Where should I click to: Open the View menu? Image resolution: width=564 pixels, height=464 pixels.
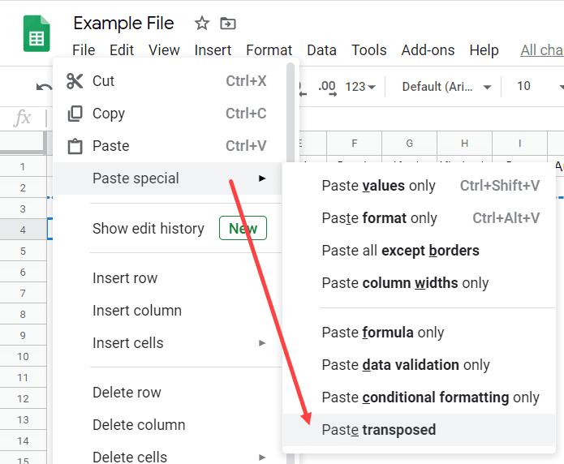pyautogui.click(x=164, y=50)
